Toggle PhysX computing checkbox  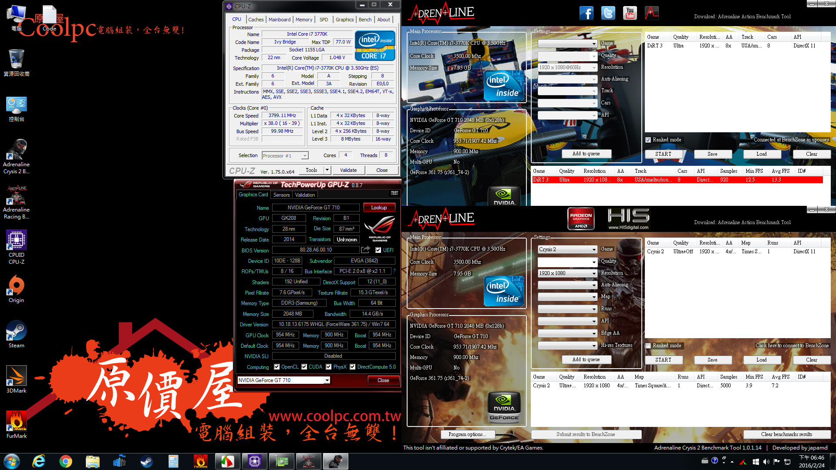pos(329,367)
